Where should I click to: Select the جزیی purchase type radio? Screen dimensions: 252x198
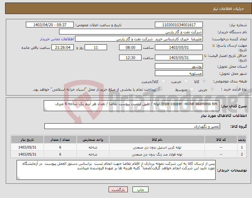tap(212, 89)
